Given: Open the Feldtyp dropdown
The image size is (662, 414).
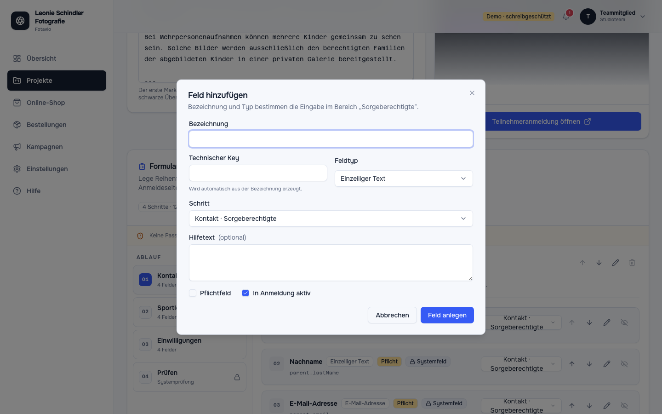Looking at the screenshot, I should 404,178.
